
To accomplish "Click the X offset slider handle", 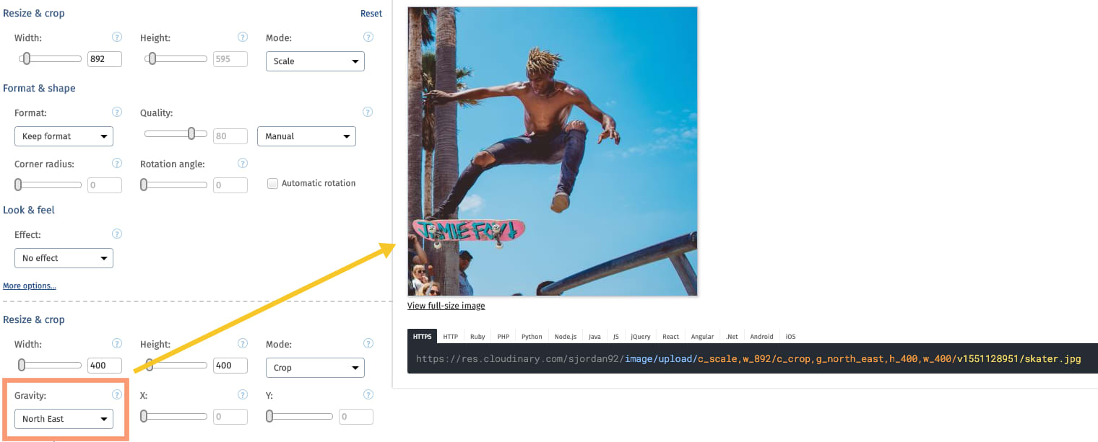I will click(x=144, y=417).
